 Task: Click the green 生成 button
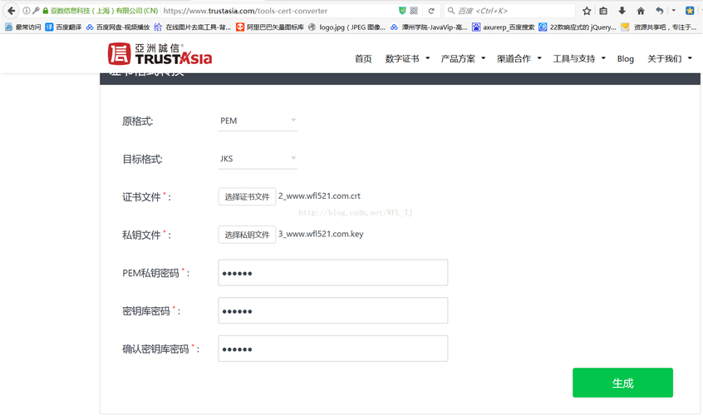[x=622, y=383]
